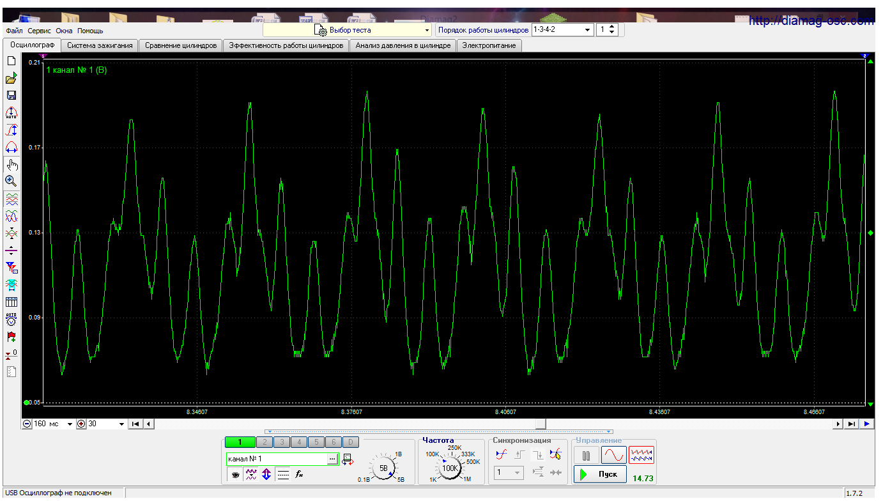Toggle channel visibility eye icon

(235, 474)
